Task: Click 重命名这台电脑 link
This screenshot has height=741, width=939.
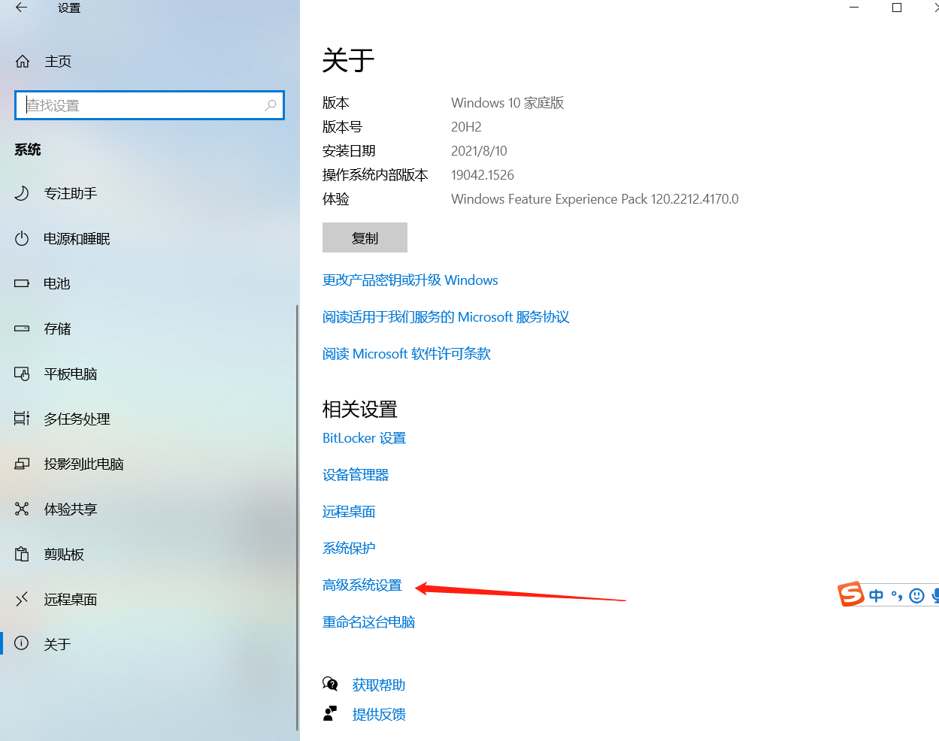Action: coord(368,622)
